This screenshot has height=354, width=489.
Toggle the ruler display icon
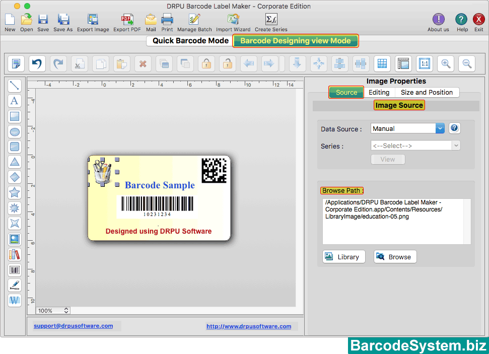click(403, 64)
